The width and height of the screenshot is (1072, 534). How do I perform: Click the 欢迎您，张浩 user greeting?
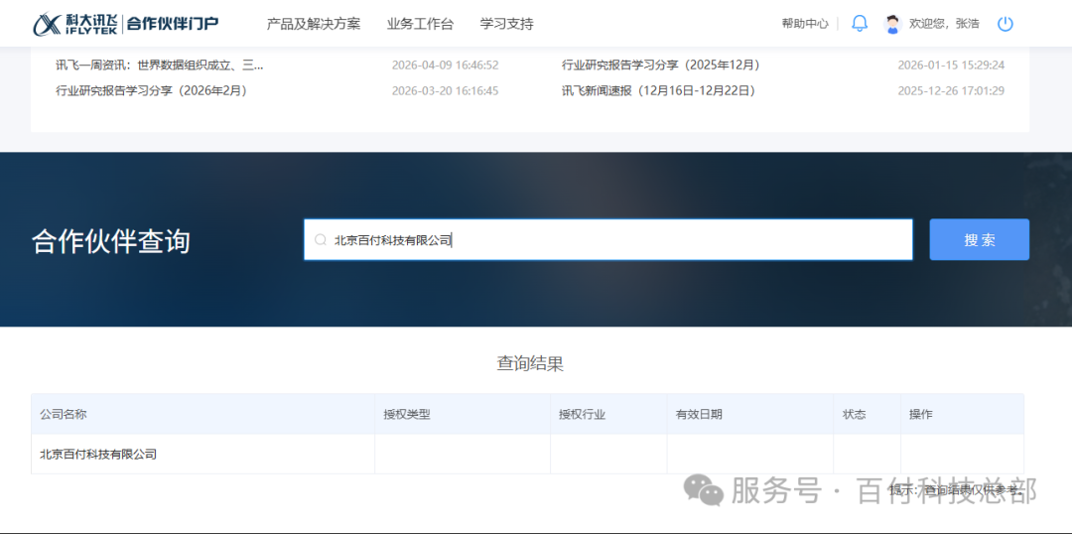(944, 24)
